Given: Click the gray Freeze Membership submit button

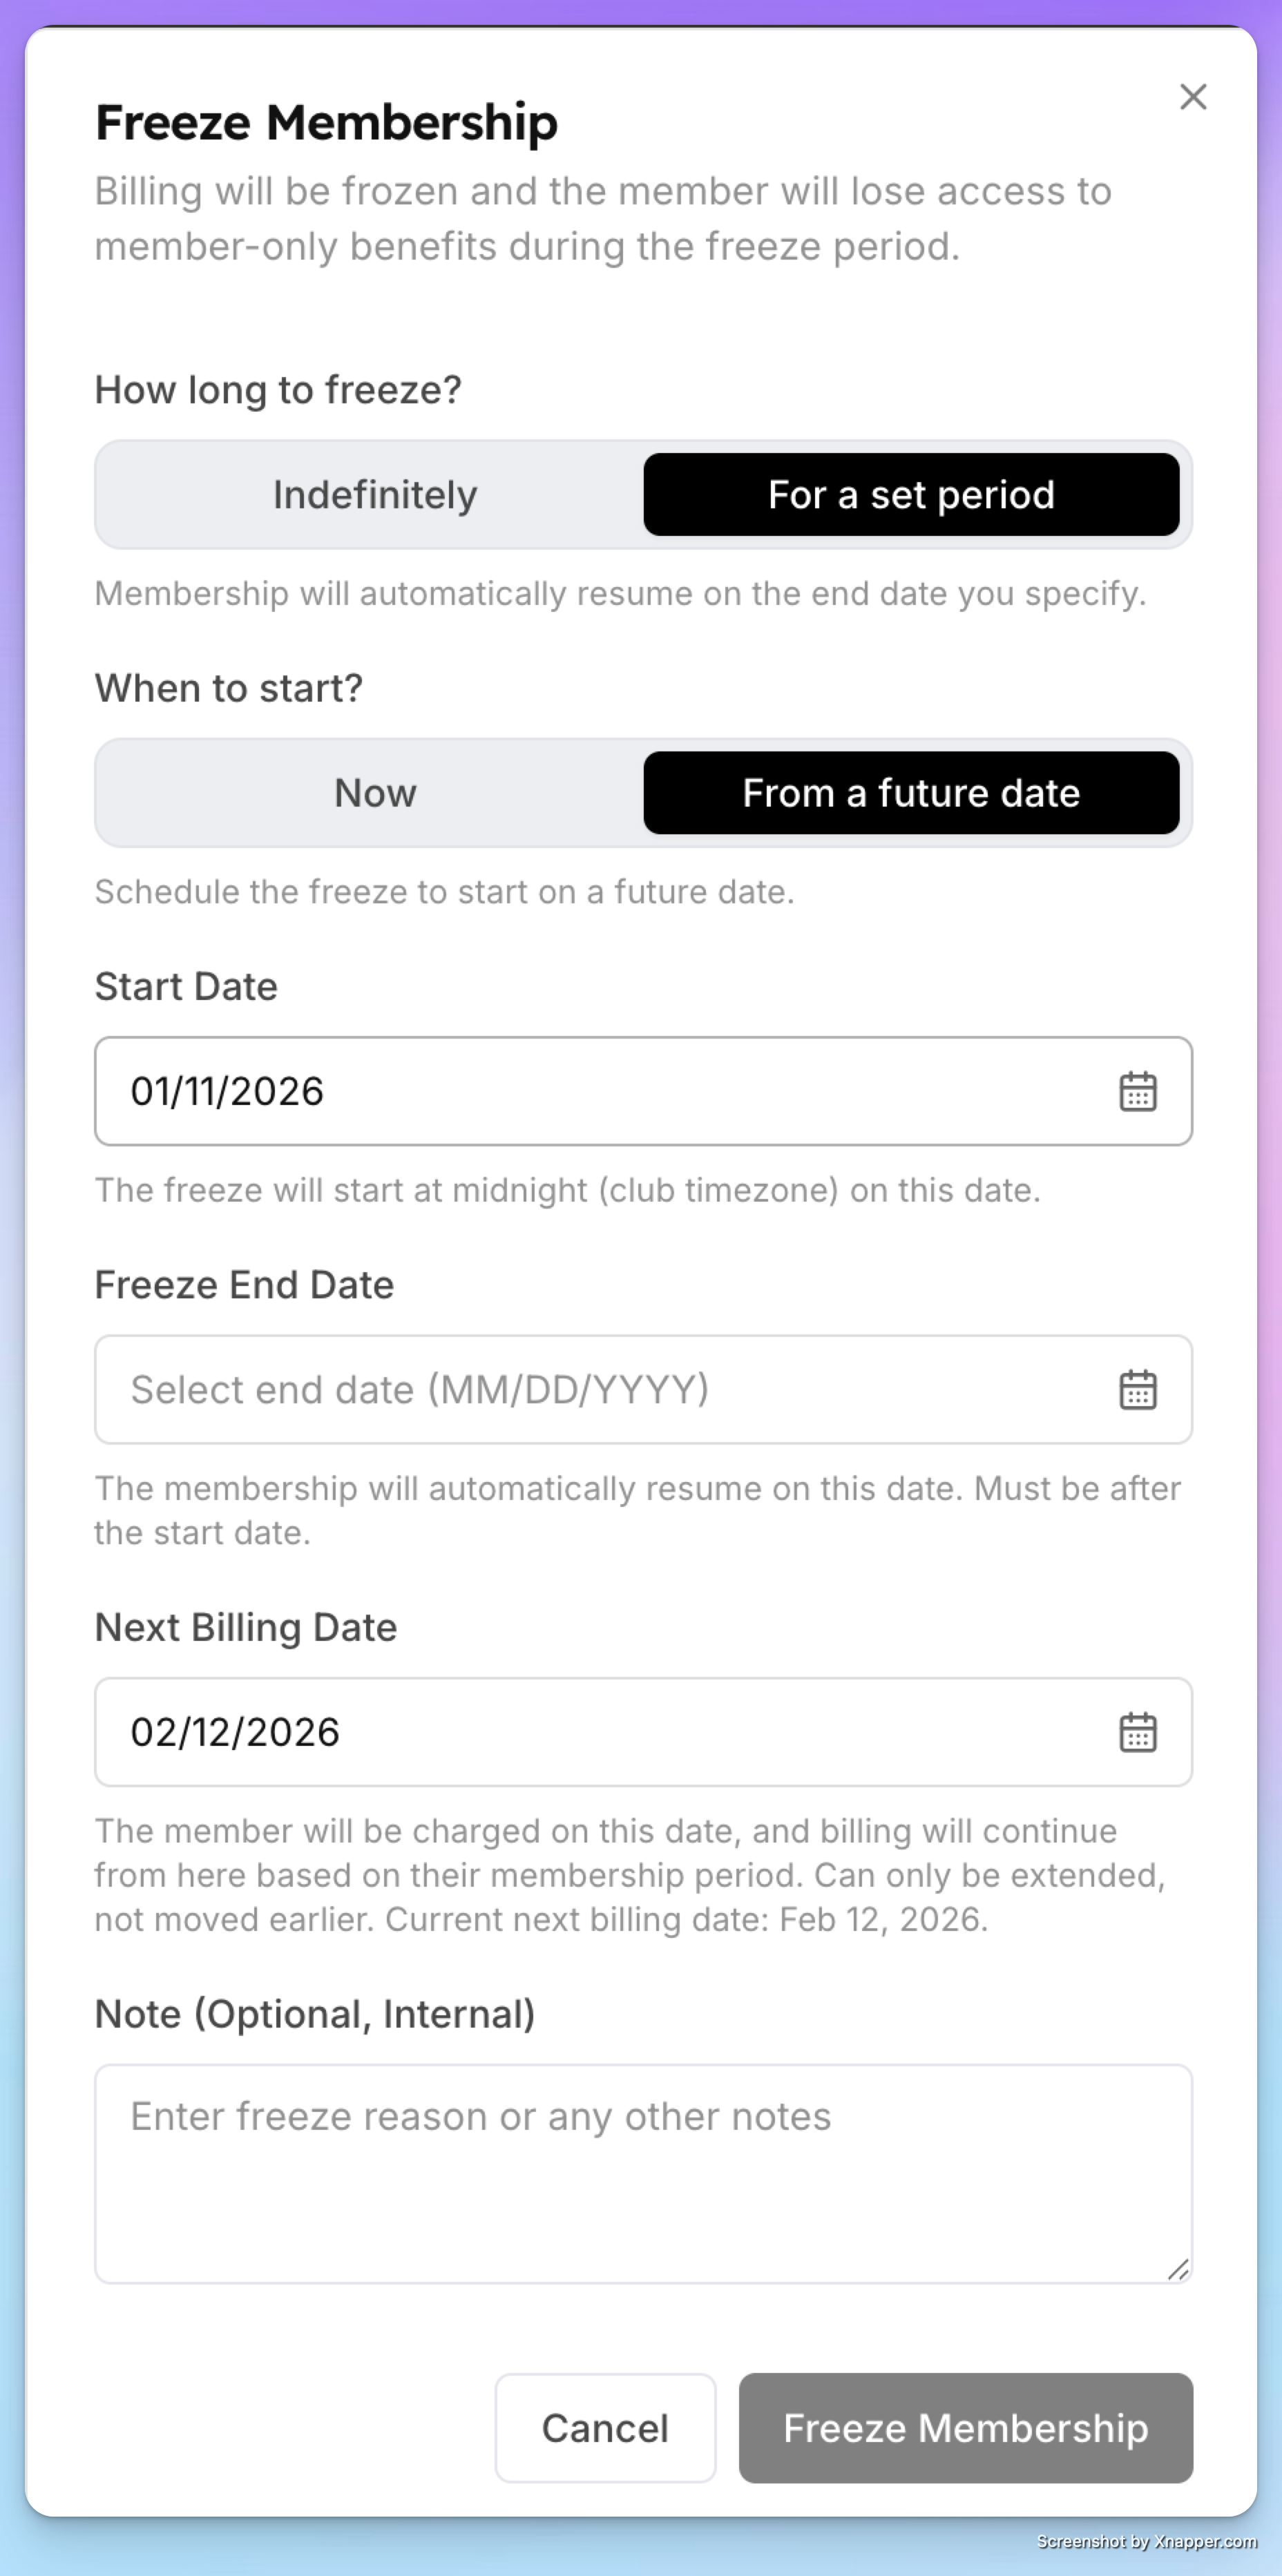Looking at the screenshot, I should (x=965, y=2428).
